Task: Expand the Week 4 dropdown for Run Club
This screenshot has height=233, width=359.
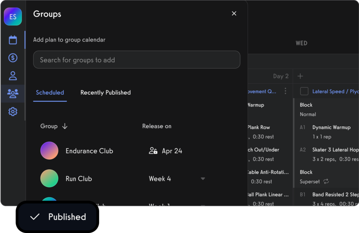Action: pyautogui.click(x=203, y=178)
